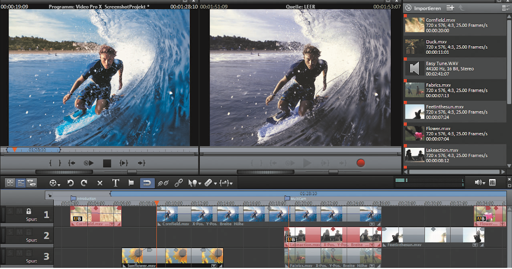The width and height of the screenshot is (512, 269).
Task: Select the razor cut tool
Action: [x=207, y=183]
